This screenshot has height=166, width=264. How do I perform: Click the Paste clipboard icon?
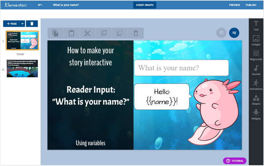[71, 33]
